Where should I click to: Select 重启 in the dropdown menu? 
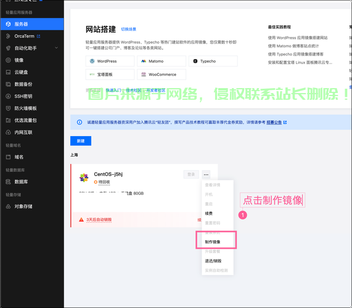[x=208, y=204]
